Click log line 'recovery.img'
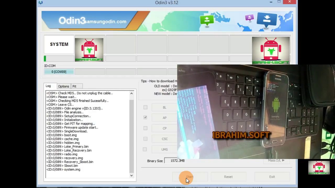 pos(65,158)
